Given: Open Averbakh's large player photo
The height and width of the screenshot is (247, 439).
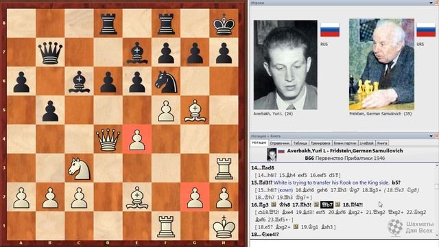Looking at the screenshot, I should point(285,64).
